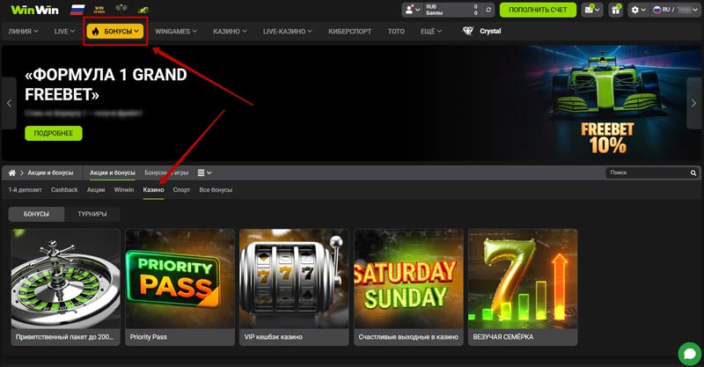Viewport: 704px width, 367px height.
Task: Open the Priority Pass card image
Action: point(180,278)
